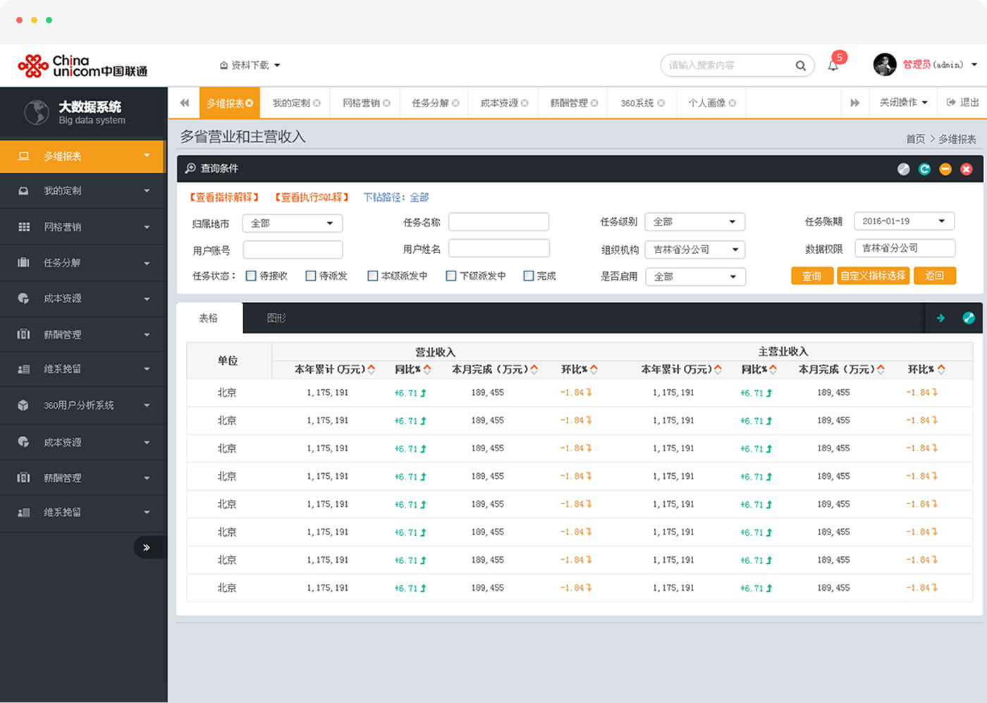Enable the 待接收 task status checkbox
The image size is (987, 703).
point(250,276)
